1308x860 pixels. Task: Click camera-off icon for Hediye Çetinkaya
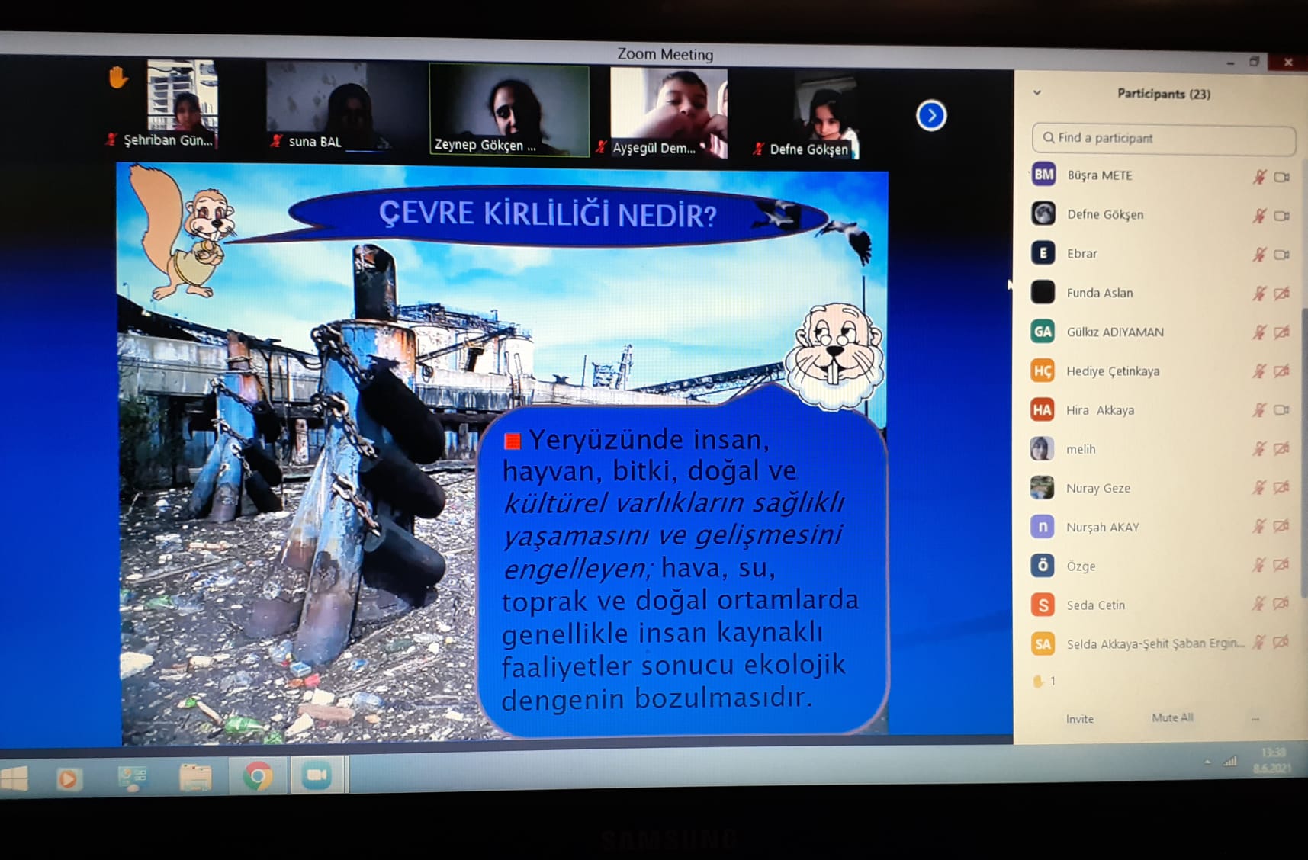coord(1282,371)
